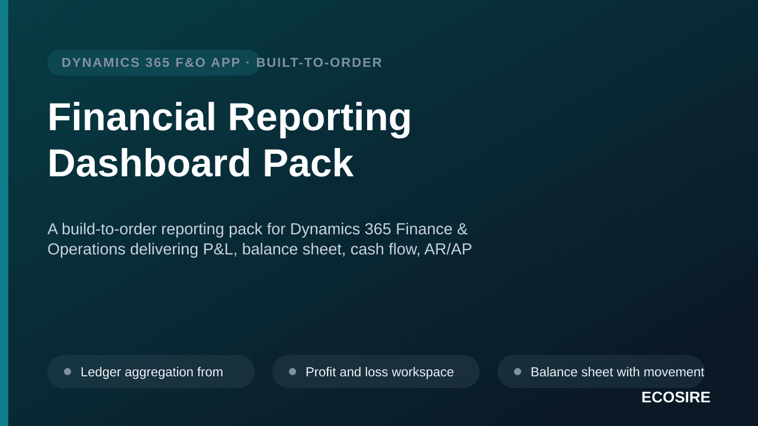Select the 'Balance sheet with movement' pill
Screen dimensions: 758x426
coord(601,372)
